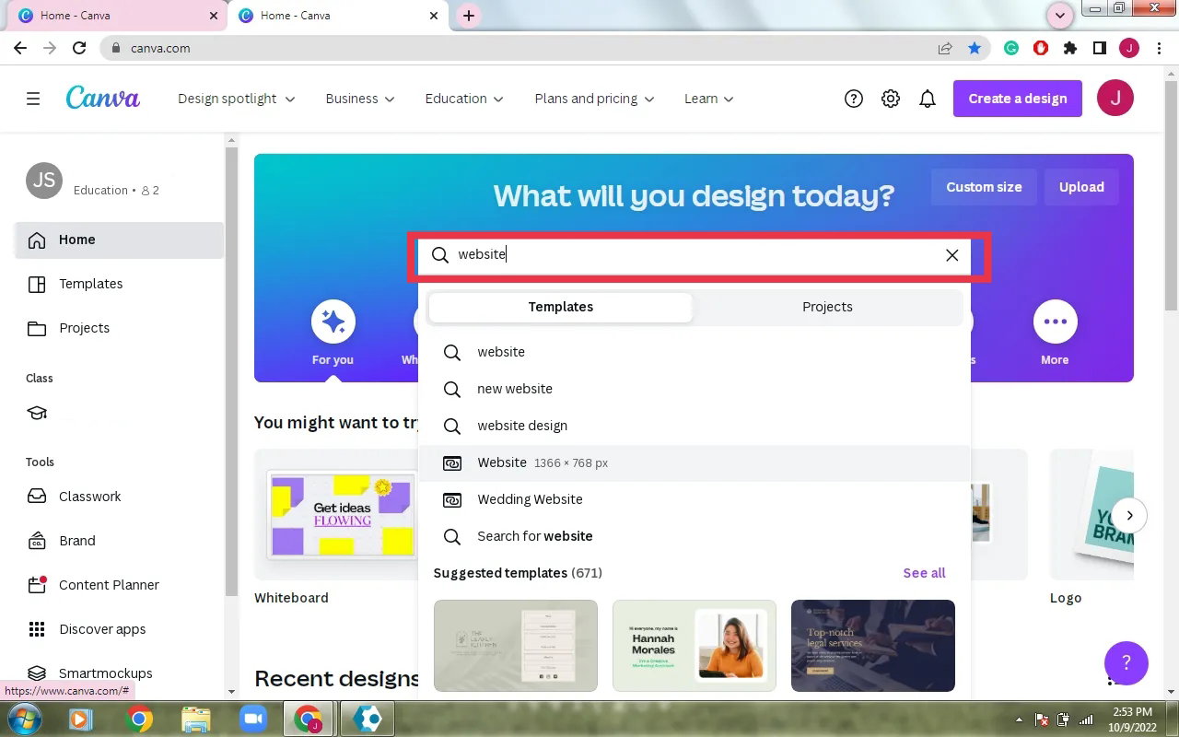The image size is (1179, 737).
Task: Click the Create a design button
Action: pos(1018,99)
